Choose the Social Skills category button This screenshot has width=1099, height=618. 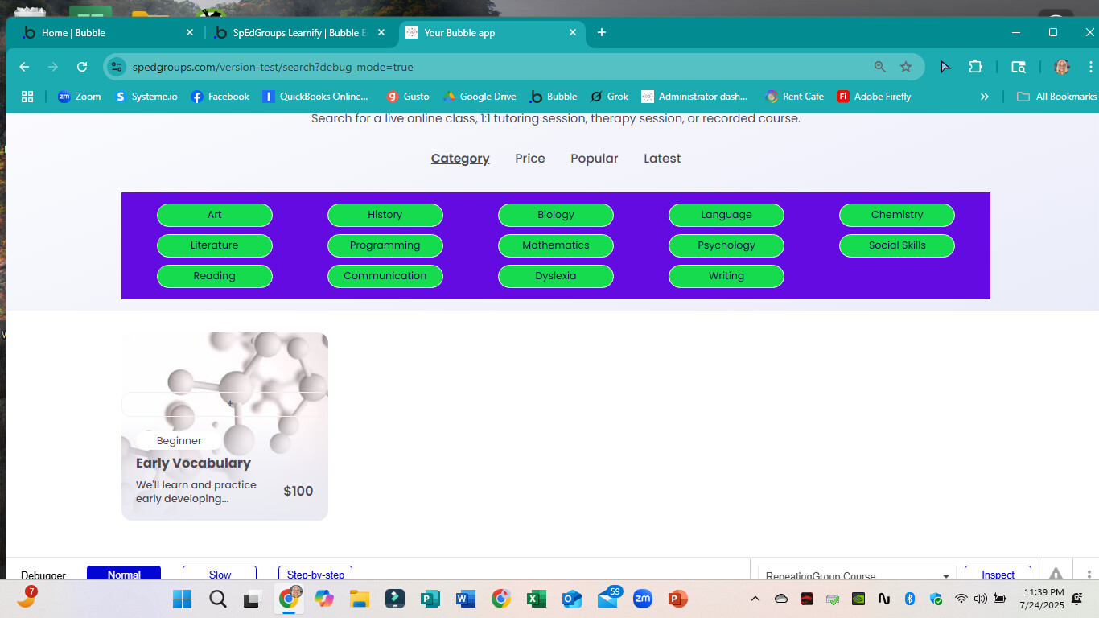click(897, 245)
